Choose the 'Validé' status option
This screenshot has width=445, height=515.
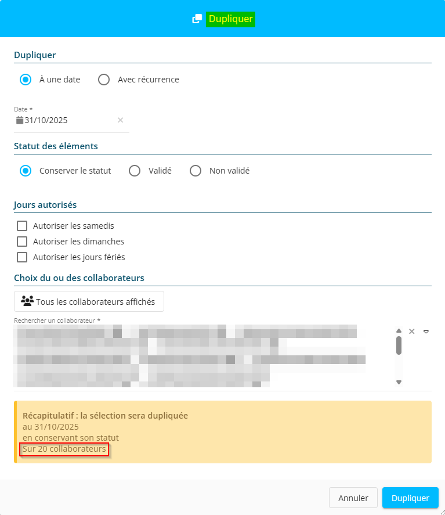(135, 171)
